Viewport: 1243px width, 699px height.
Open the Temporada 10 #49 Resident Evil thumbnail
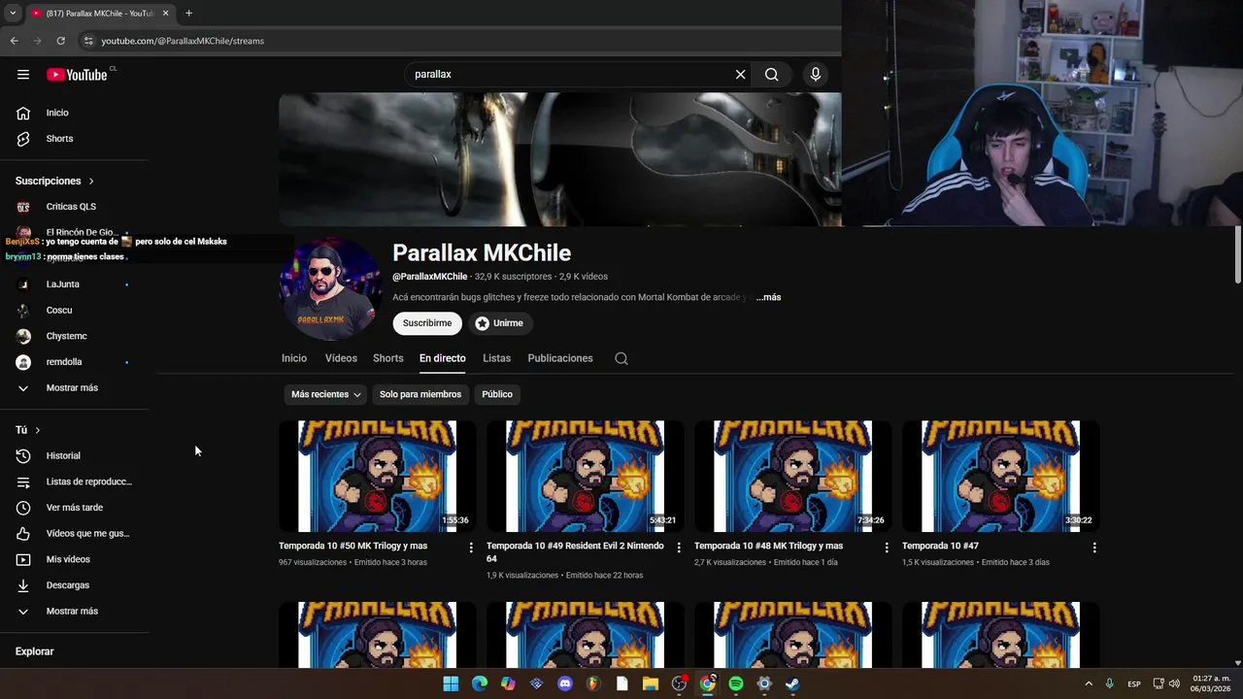pyautogui.click(x=585, y=476)
